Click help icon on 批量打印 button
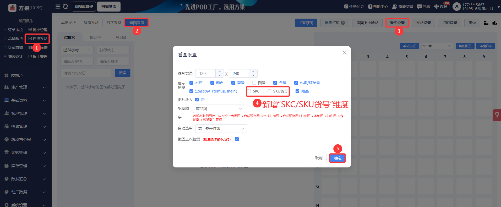The height and width of the screenshot is (207, 501). [x=343, y=23]
